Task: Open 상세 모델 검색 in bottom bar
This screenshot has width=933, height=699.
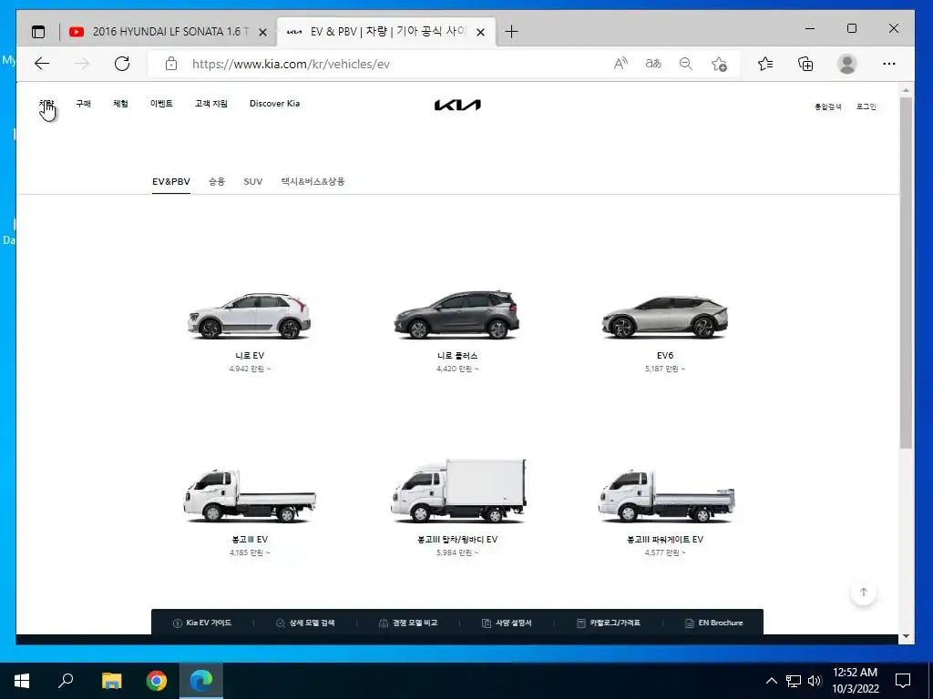Action: point(305,623)
